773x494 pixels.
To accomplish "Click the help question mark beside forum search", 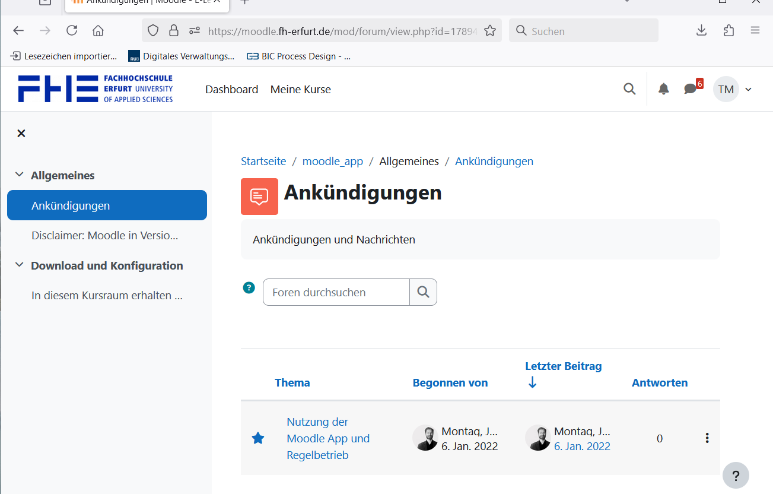I will tap(249, 288).
